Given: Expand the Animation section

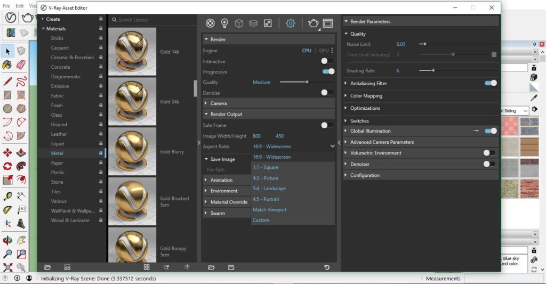Looking at the screenshot, I should (227, 180).
